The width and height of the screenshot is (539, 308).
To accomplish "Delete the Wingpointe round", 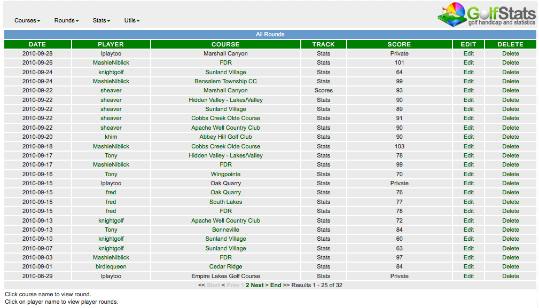I will pyautogui.click(x=511, y=174).
